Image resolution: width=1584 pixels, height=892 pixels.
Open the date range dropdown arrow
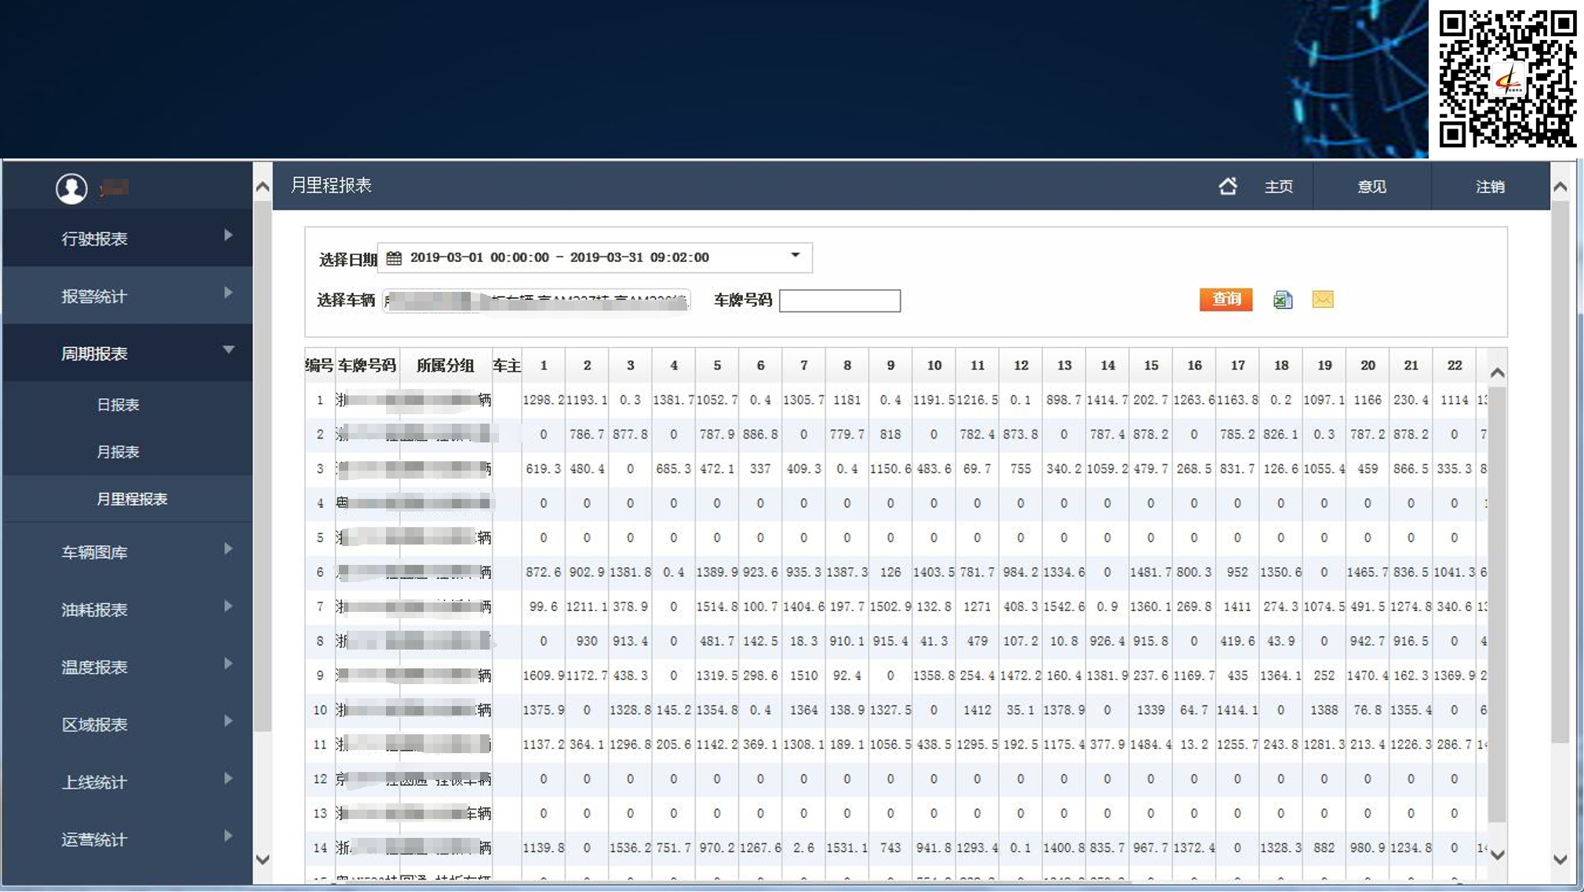(x=795, y=256)
